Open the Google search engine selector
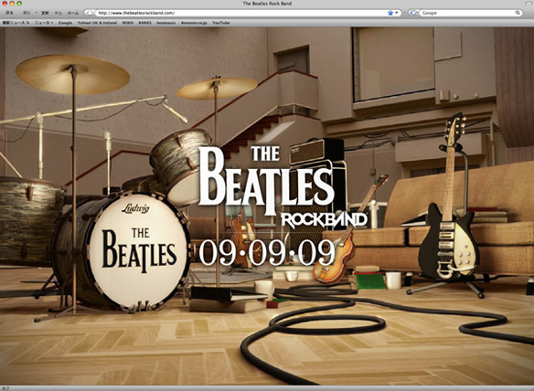Screen dimensions: 534x391 coord(414,13)
